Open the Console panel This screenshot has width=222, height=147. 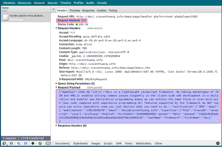coord(102,3)
